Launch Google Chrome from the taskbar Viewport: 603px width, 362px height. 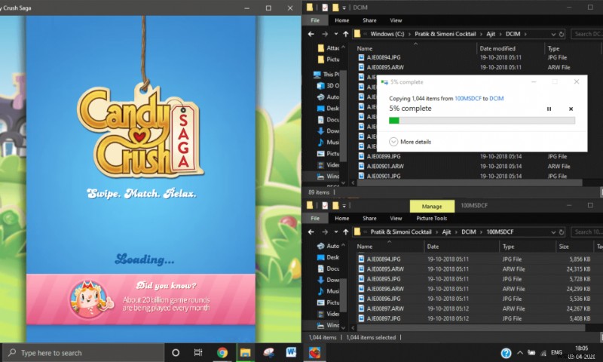point(222,352)
